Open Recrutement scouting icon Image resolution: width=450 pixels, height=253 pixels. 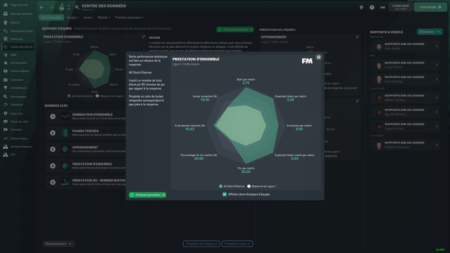pos(6,97)
